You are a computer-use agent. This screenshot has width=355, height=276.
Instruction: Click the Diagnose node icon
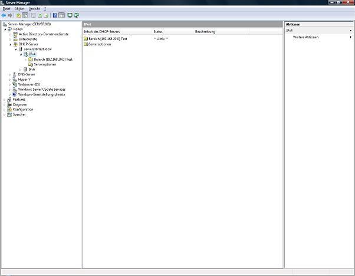pos(9,104)
